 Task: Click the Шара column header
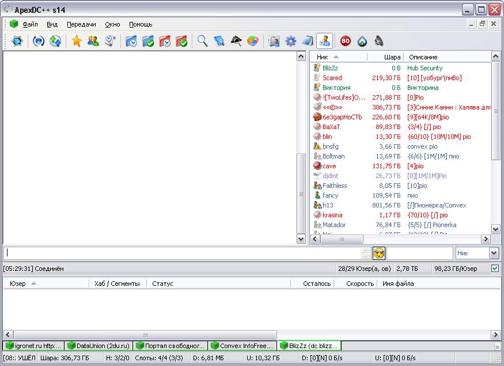coord(392,57)
